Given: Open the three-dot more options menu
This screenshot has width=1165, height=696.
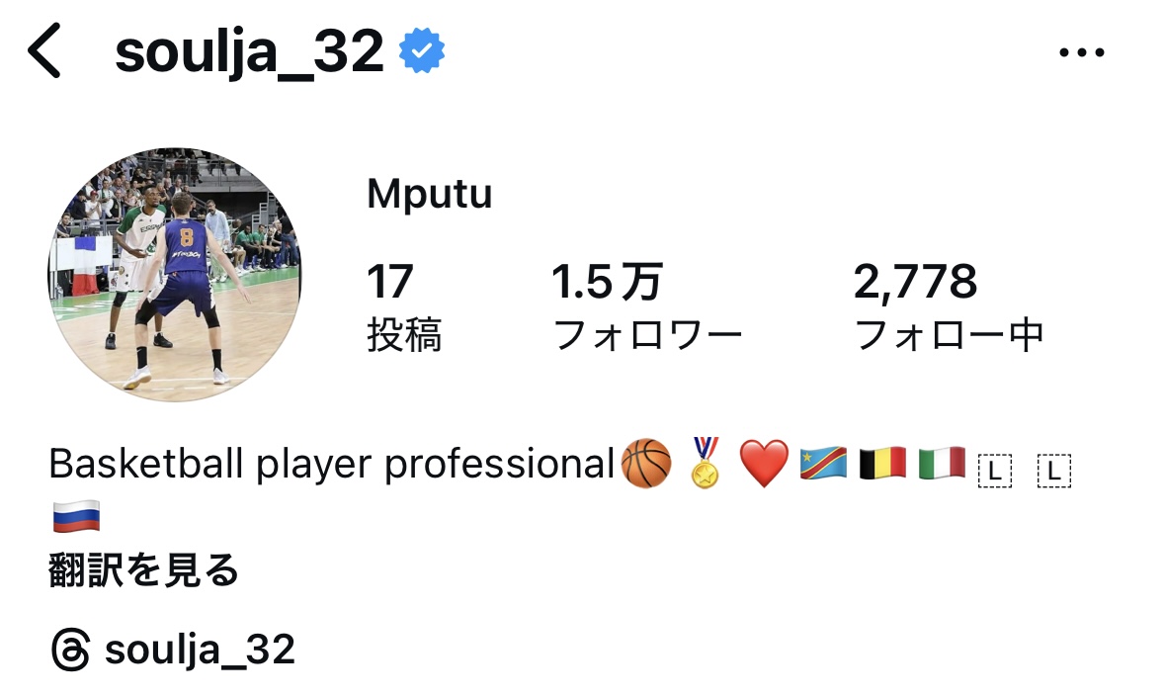Looking at the screenshot, I should [1082, 52].
